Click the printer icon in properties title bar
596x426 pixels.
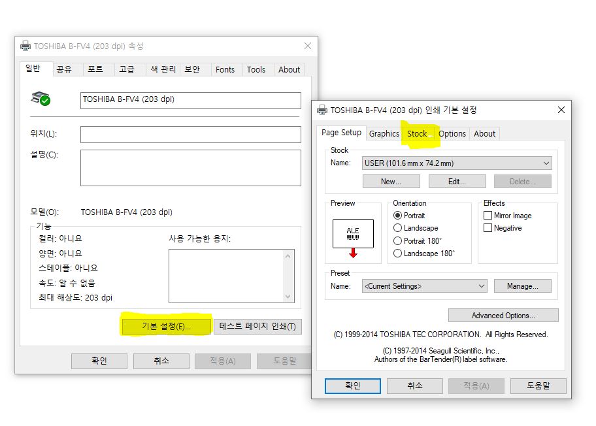[x=25, y=46]
